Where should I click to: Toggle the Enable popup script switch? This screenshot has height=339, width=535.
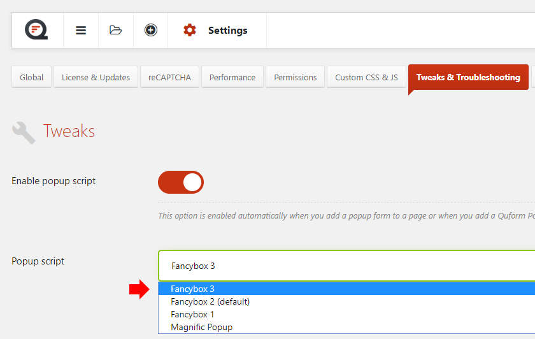pyautogui.click(x=181, y=182)
